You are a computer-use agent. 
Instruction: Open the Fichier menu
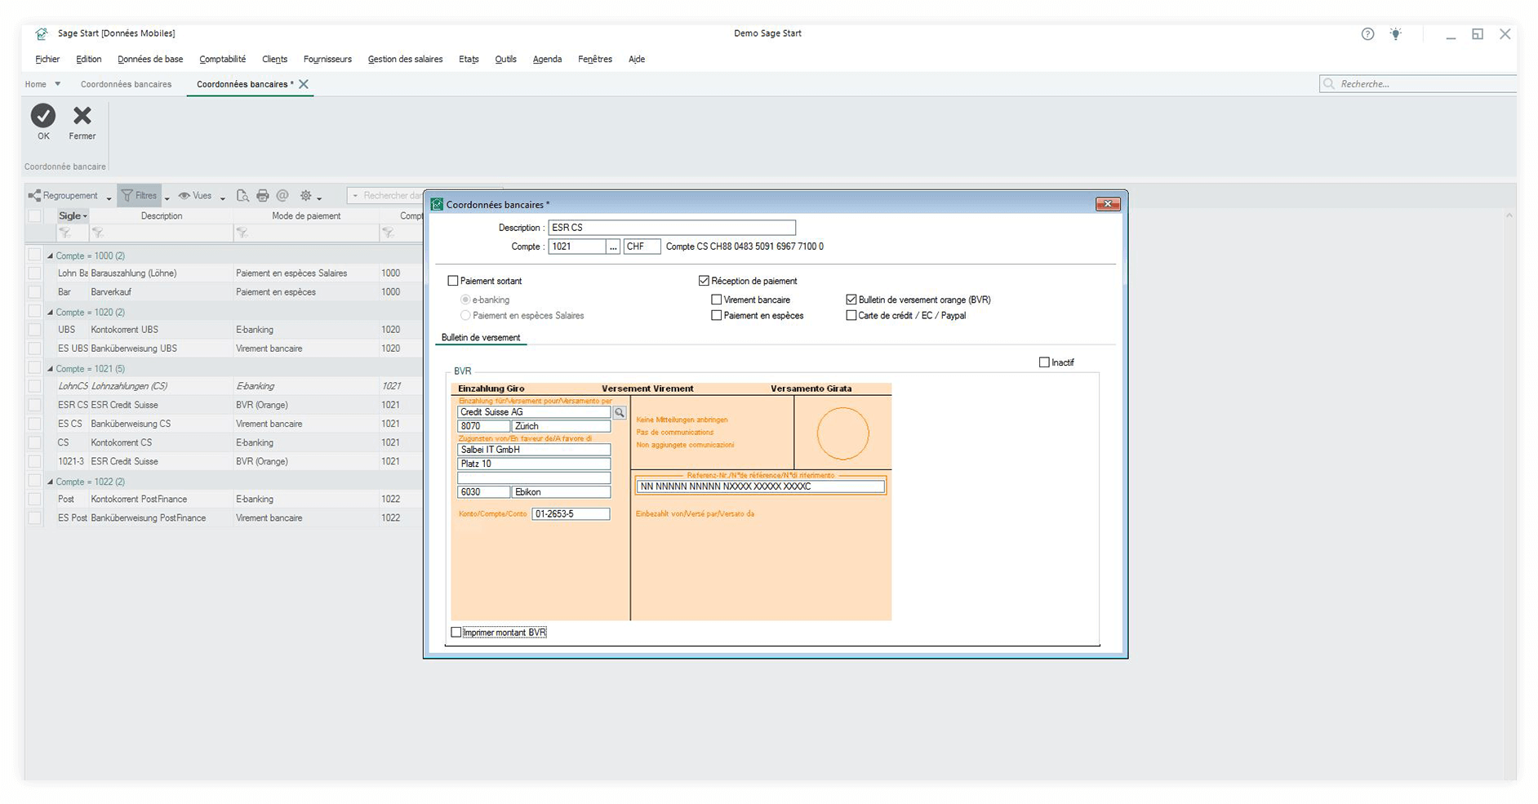click(x=47, y=59)
